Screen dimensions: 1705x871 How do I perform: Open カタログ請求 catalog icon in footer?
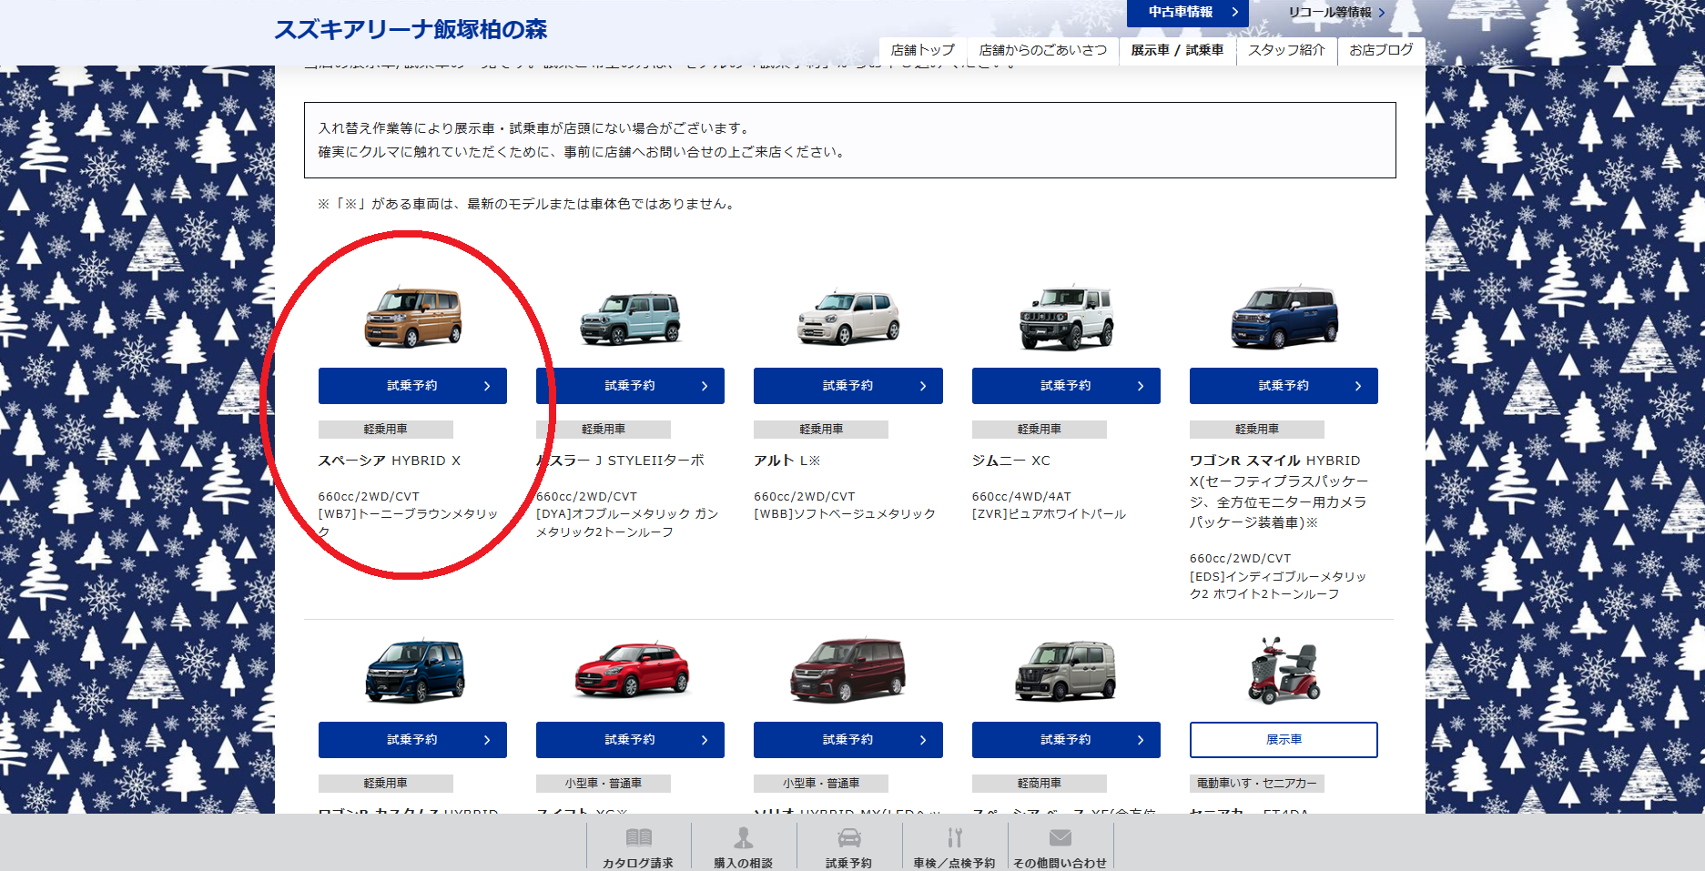click(x=639, y=837)
